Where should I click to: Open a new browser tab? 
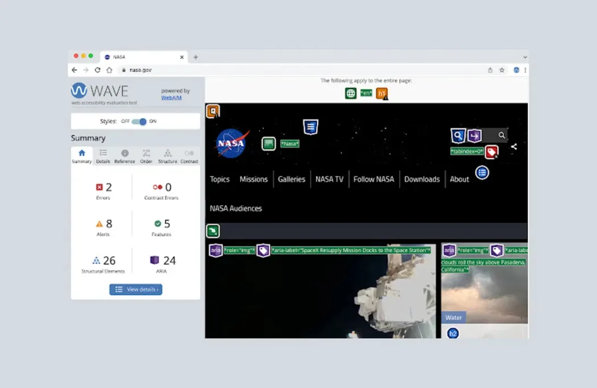[196, 57]
